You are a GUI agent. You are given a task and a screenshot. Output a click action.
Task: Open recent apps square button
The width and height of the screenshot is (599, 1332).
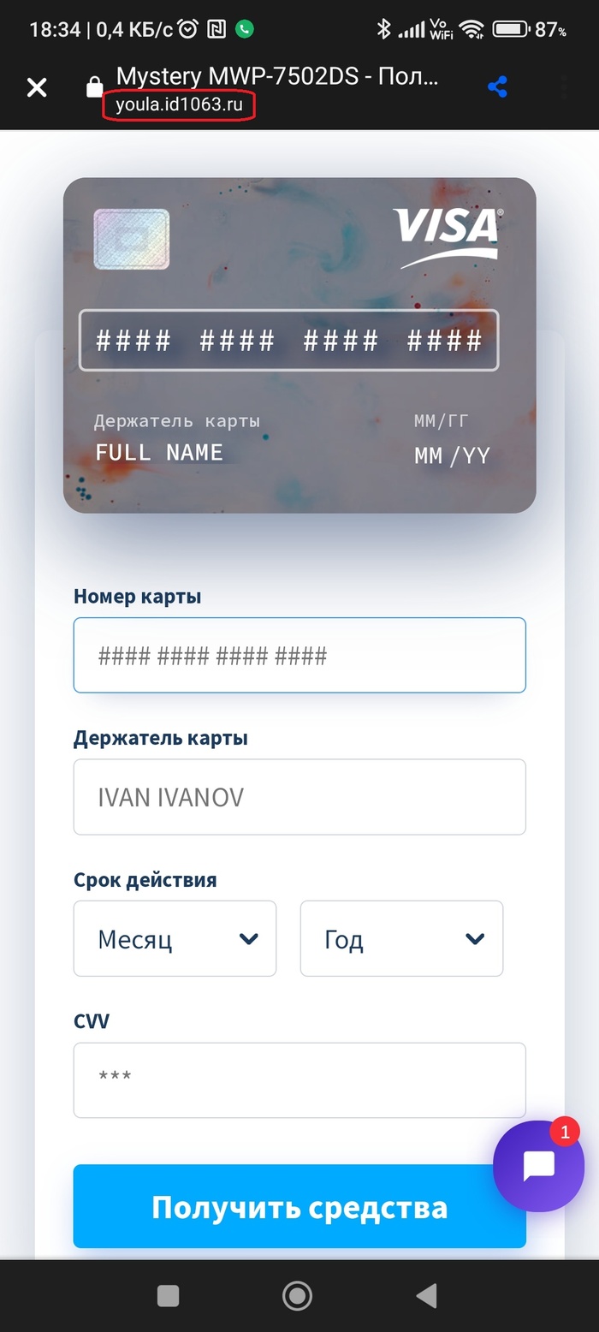(169, 1295)
